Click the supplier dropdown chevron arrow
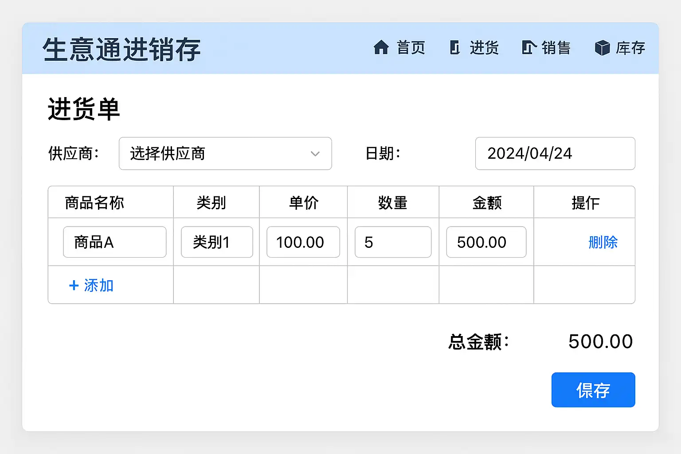Viewport: 681px width, 454px height. coord(315,154)
